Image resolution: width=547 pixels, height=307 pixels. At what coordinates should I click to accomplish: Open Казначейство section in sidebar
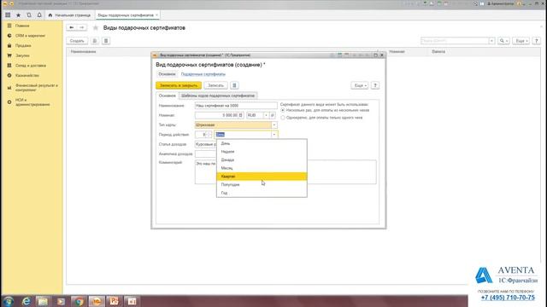[x=27, y=75]
